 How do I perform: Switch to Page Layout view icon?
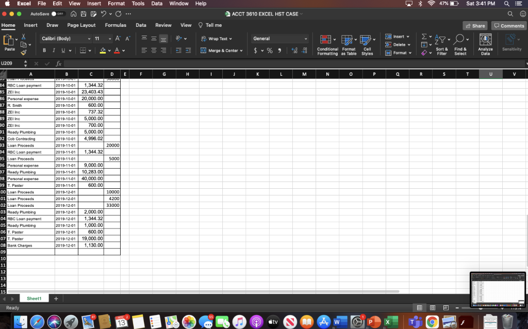pyautogui.click(x=433, y=308)
